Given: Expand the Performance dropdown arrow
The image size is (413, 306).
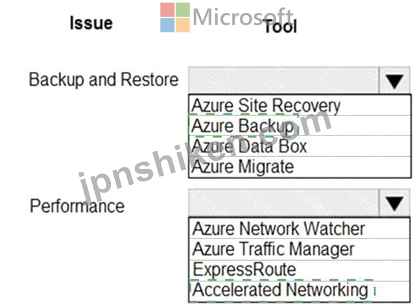Looking at the screenshot, I should [394, 202].
